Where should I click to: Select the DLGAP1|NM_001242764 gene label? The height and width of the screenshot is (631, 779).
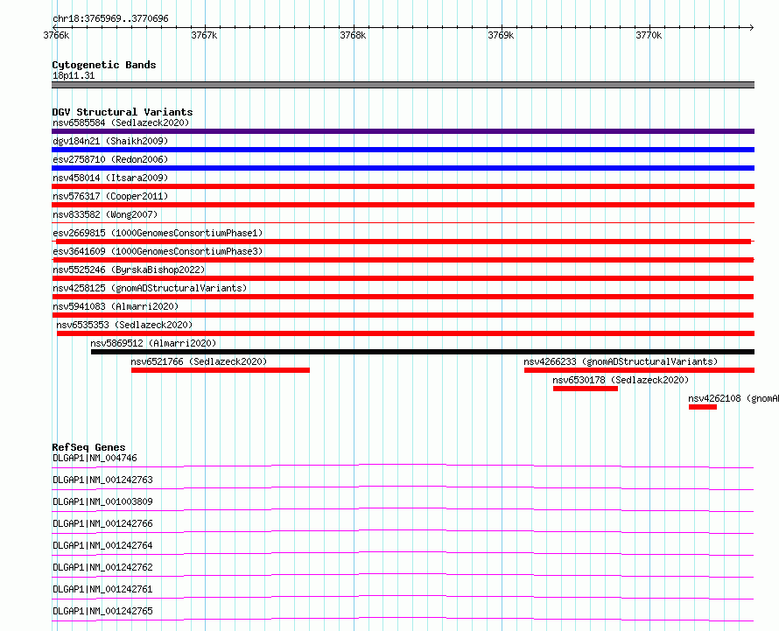coord(102,545)
